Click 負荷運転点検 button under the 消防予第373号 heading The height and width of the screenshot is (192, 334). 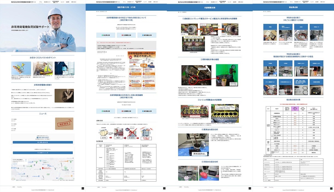[x=147, y=111]
